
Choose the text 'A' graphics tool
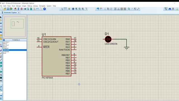pos(1,75)
